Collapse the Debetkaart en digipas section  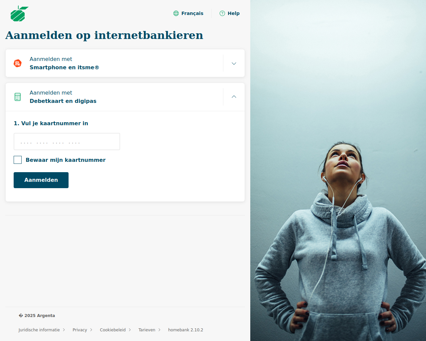pyautogui.click(x=234, y=97)
